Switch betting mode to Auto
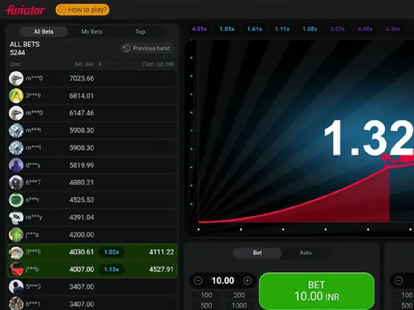Viewport: 414px width, 310px height. coord(306,253)
